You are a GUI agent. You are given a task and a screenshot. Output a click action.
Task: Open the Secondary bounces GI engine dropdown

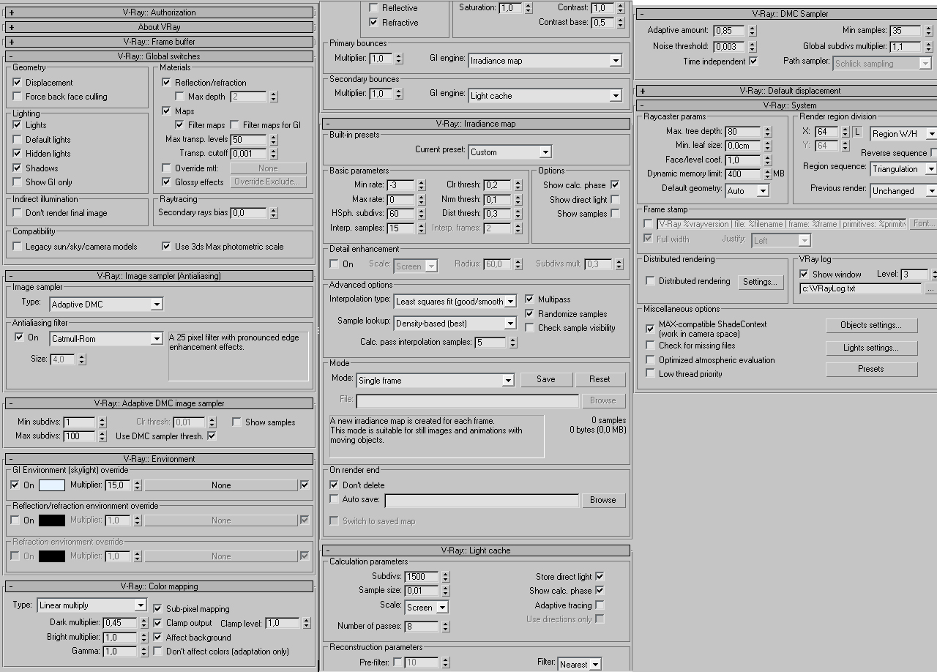click(x=545, y=96)
